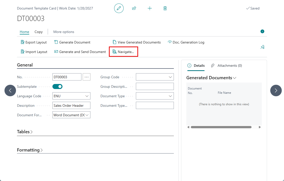Click the pin action bar icon

point(262,47)
